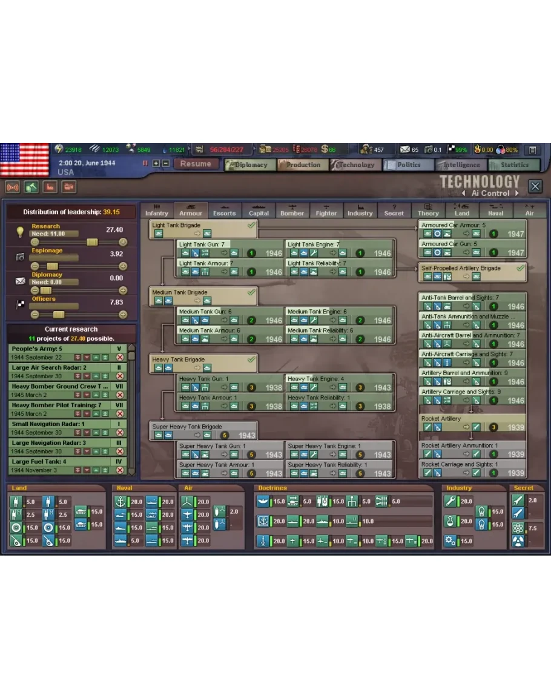Click the Research leadership slider handle

pos(92,242)
